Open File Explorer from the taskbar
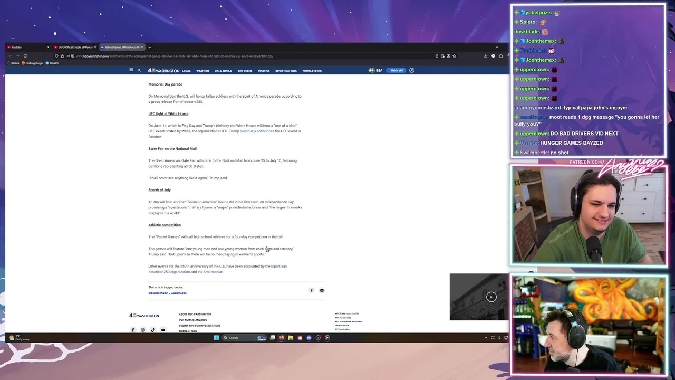 tap(291, 338)
